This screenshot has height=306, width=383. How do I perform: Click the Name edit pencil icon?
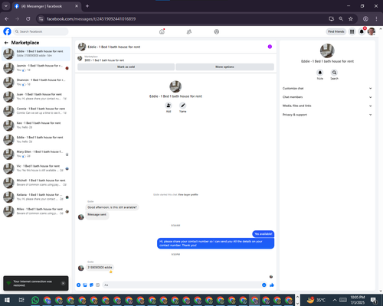pyautogui.click(x=182, y=106)
